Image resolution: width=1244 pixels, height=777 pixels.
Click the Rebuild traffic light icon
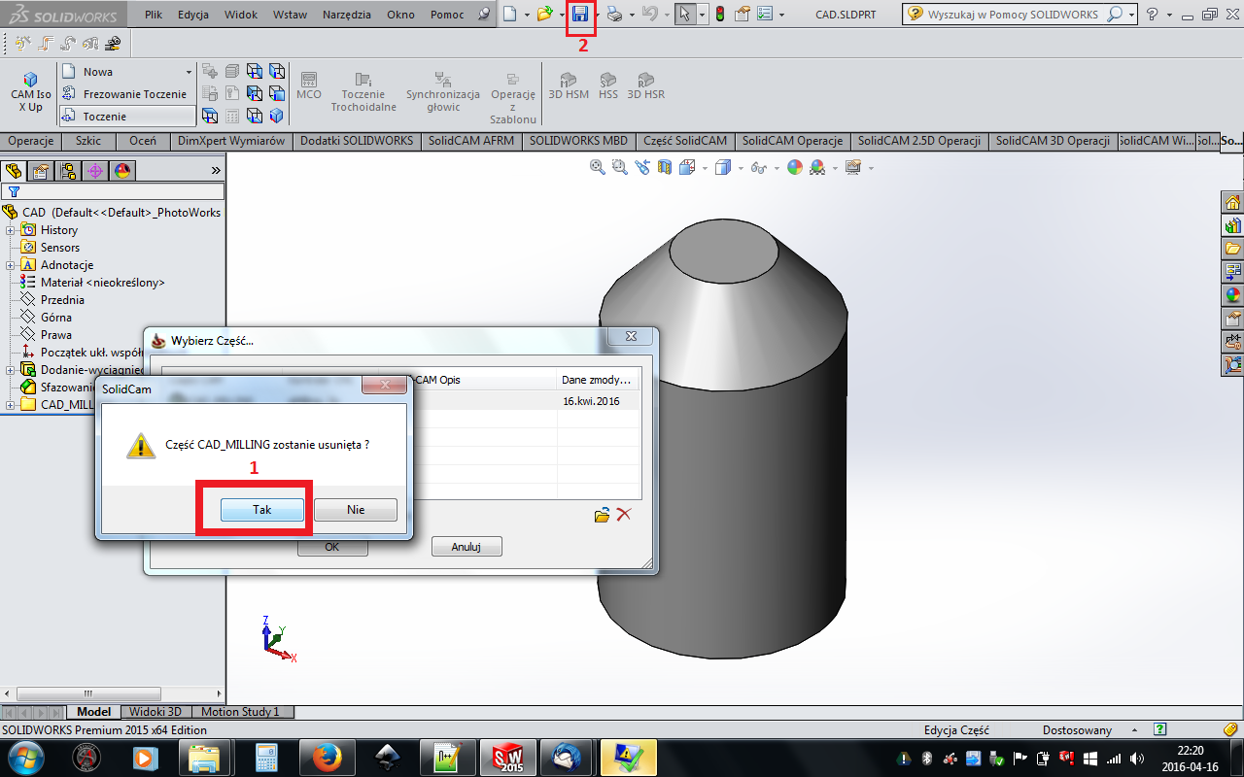(x=720, y=15)
